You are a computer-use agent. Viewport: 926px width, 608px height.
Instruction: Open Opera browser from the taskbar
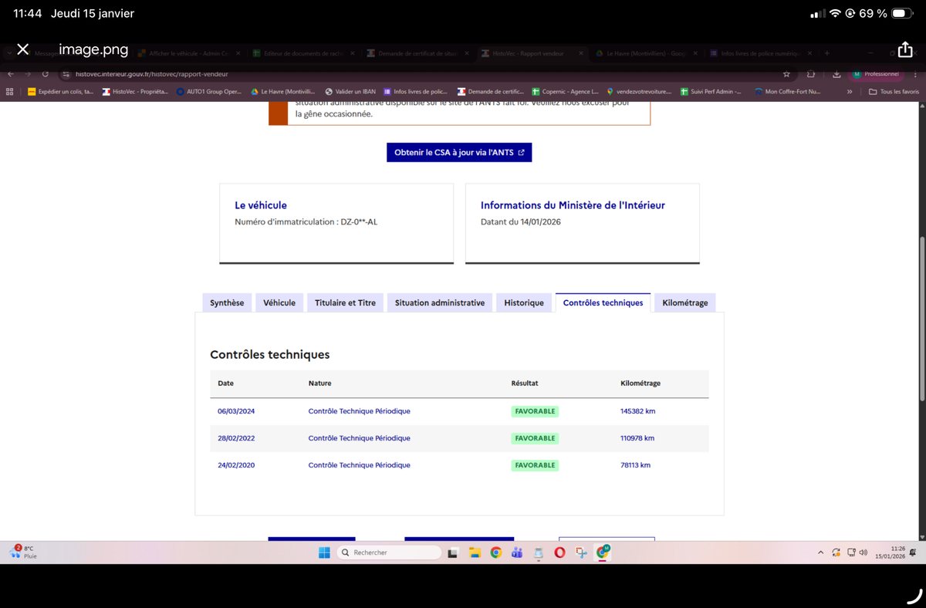point(559,552)
